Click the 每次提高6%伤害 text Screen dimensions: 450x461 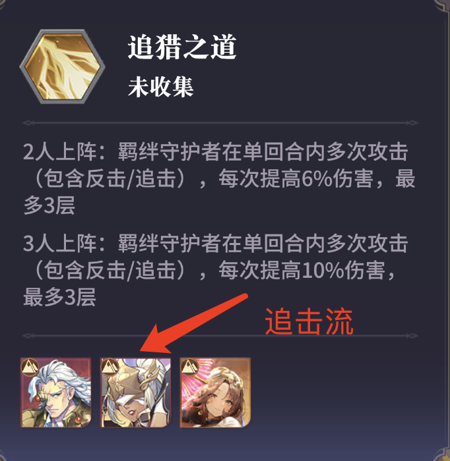tap(296, 178)
